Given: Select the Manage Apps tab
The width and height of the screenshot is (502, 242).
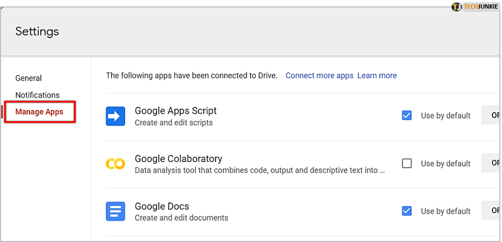Looking at the screenshot, I should (39, 112).
